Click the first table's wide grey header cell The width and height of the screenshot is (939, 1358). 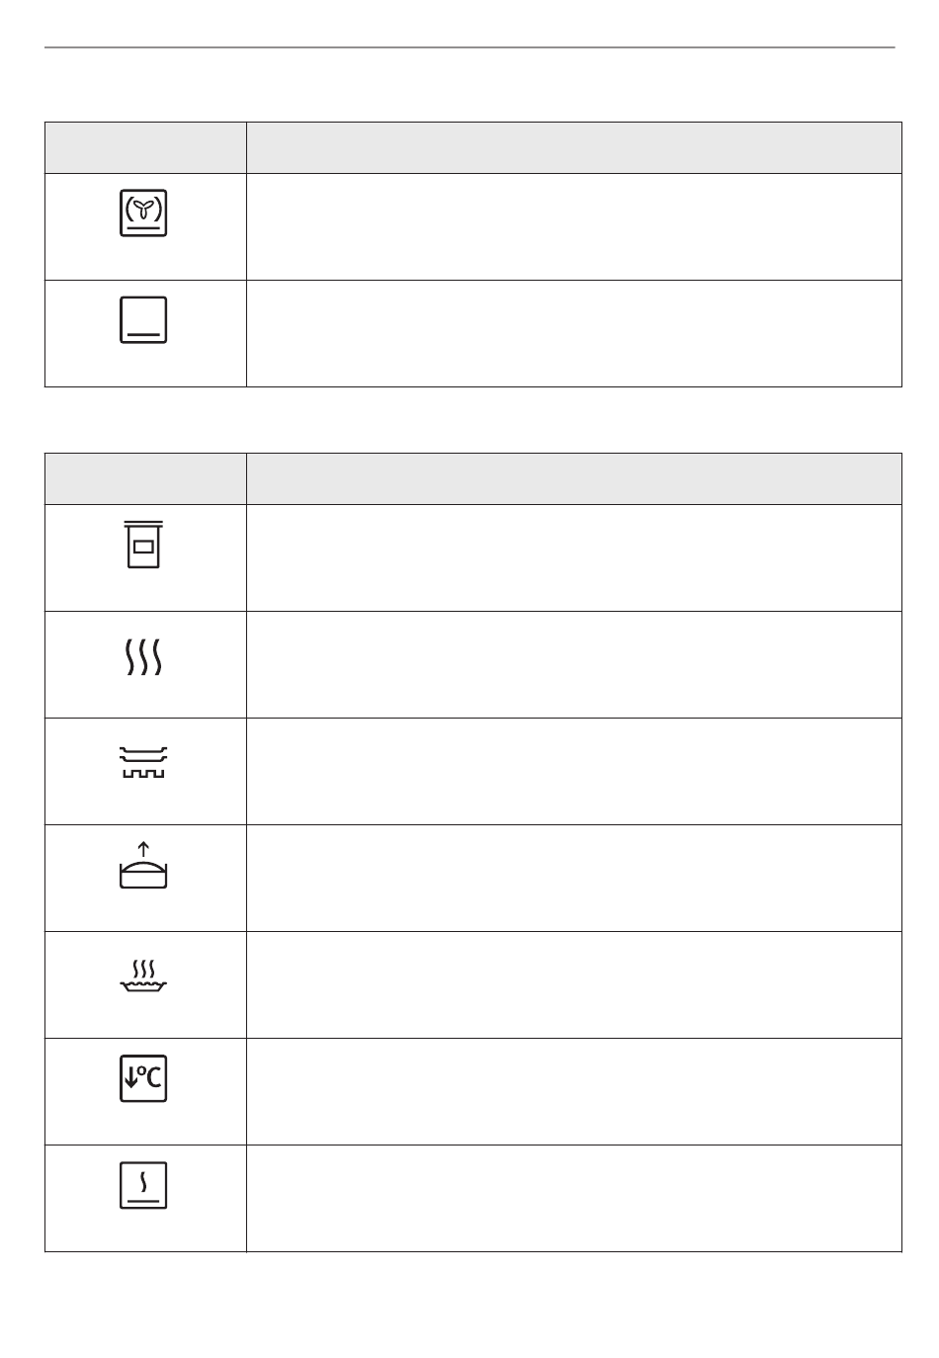pyautogui.click(x=574, y=148)
